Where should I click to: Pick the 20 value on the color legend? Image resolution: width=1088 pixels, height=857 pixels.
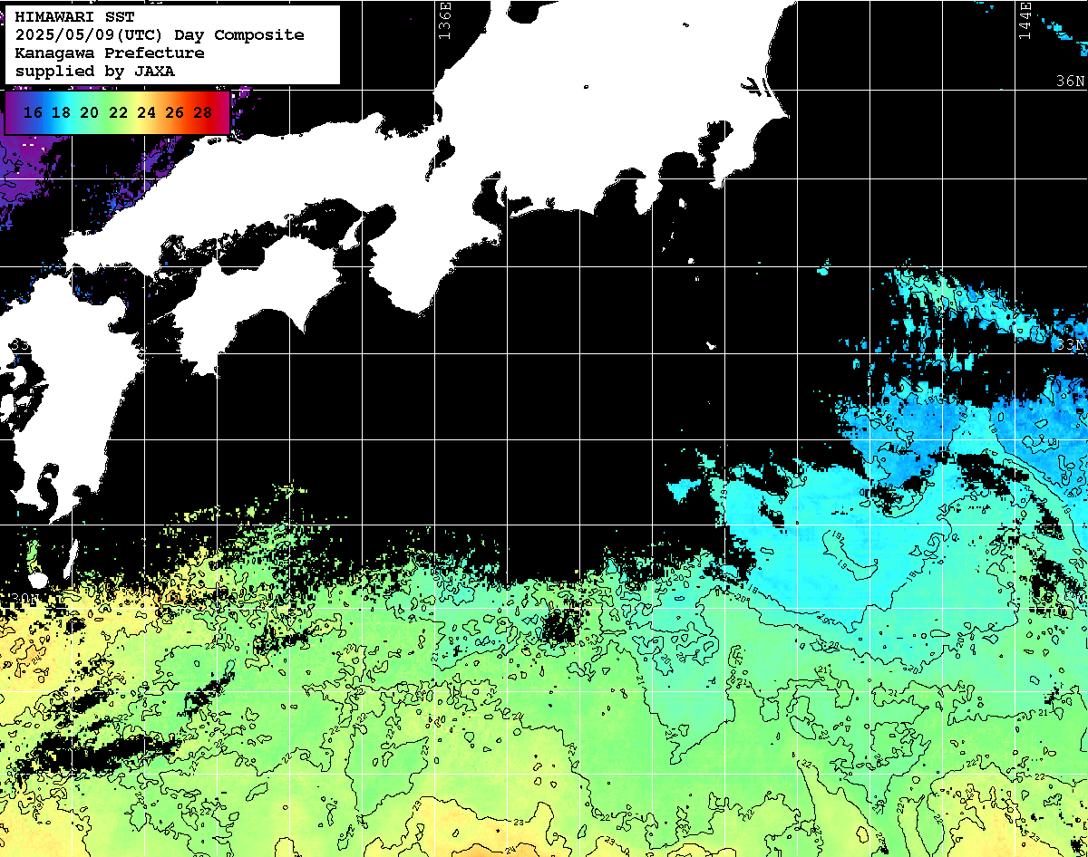89,112
